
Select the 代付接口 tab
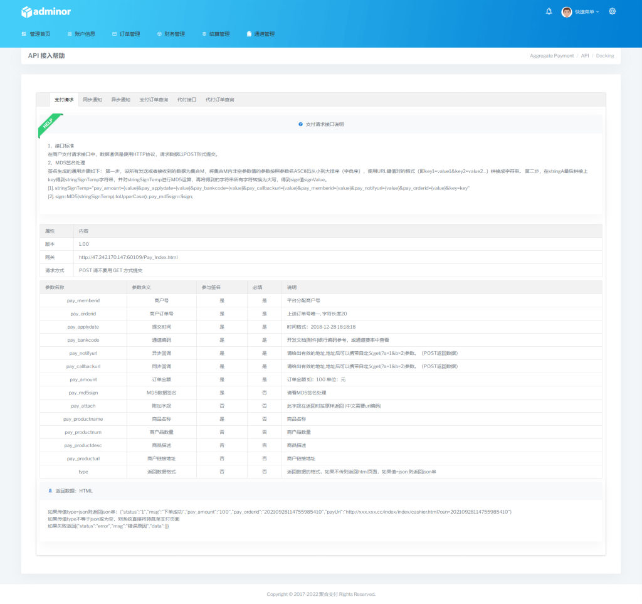click(x=186, y=100)
